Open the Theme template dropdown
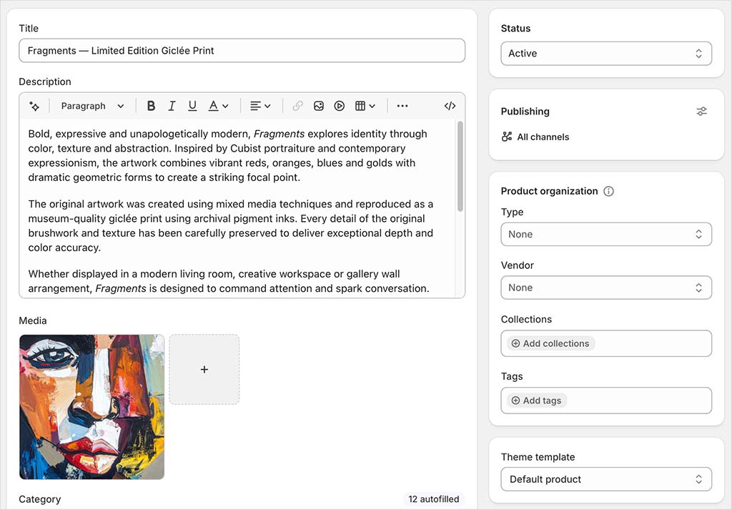Viewport: 732px width, 510px height. (x=606, y=479)
